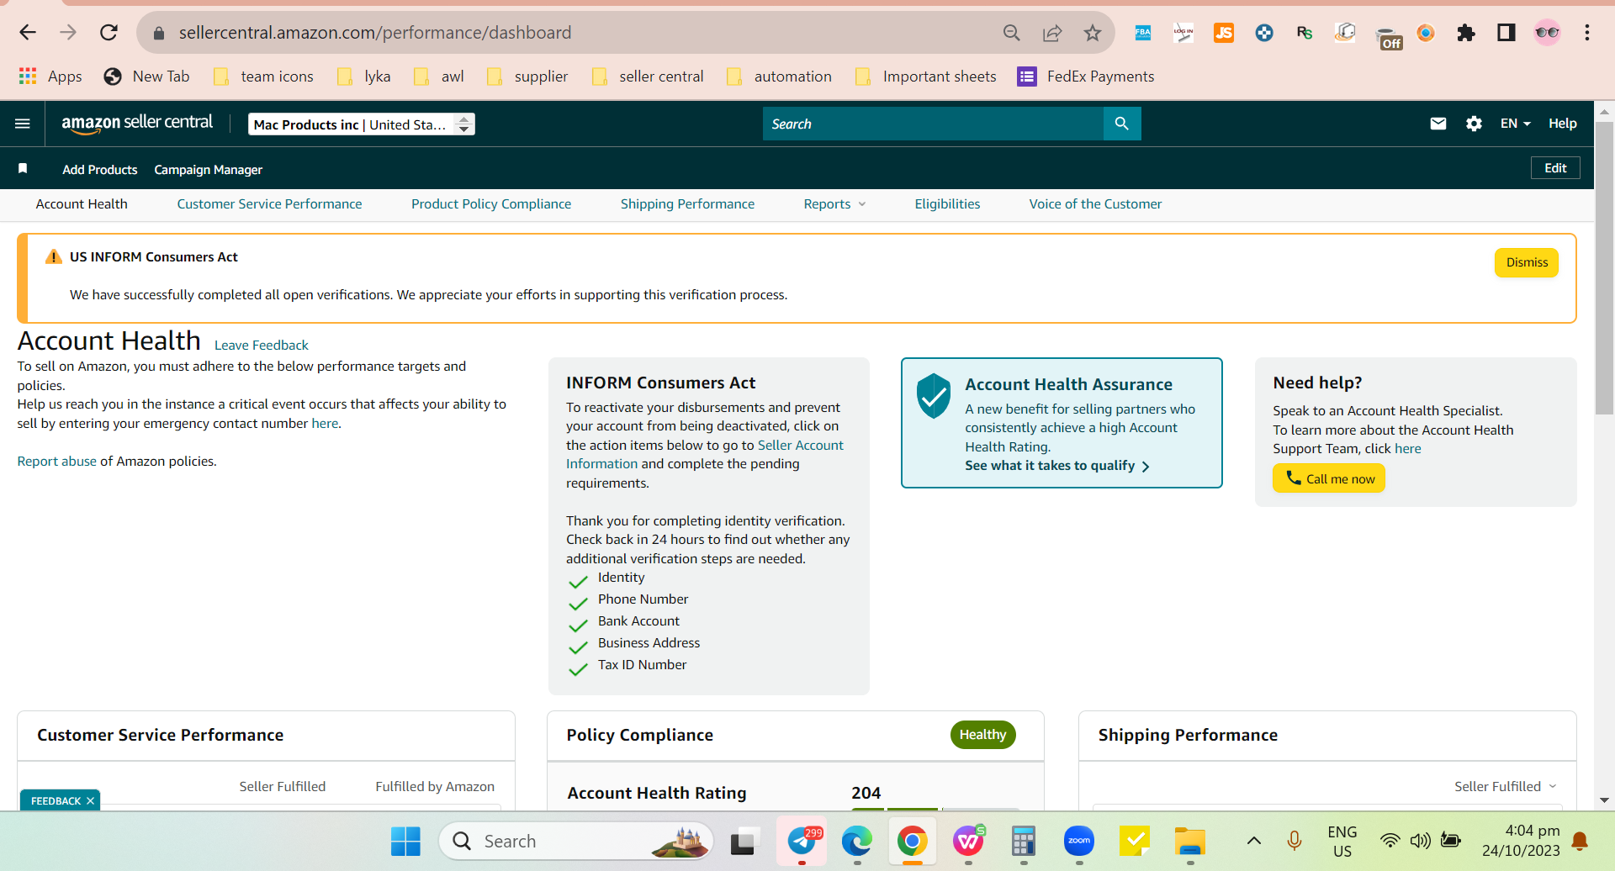The width and height of the screenshot is (1615, 871).
Task: Open File Explorer from the taskbar
Action: point(1190,841)
